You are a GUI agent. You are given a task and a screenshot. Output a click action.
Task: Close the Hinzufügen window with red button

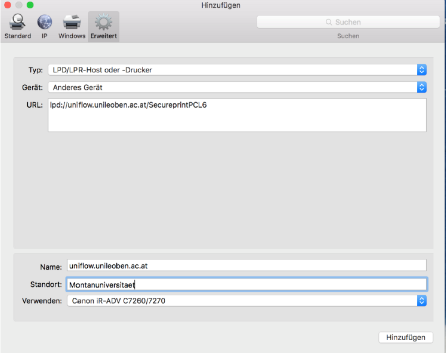(7, 5)
